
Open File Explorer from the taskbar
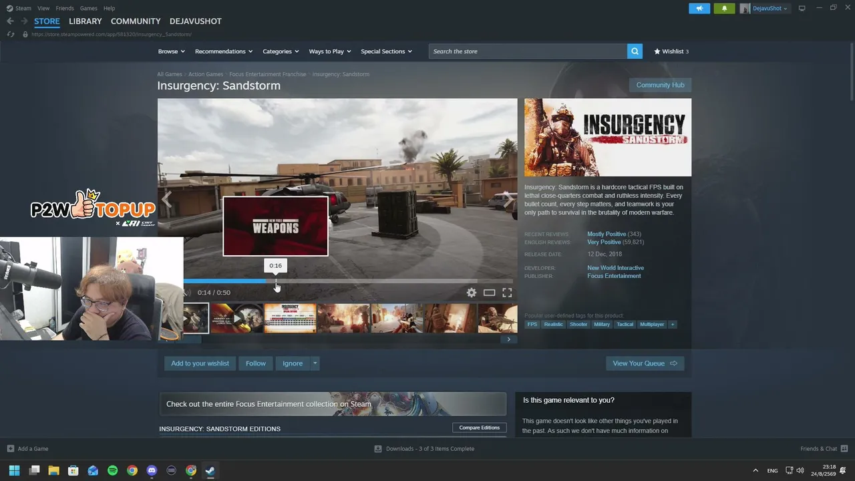click(x=53, y=470)
